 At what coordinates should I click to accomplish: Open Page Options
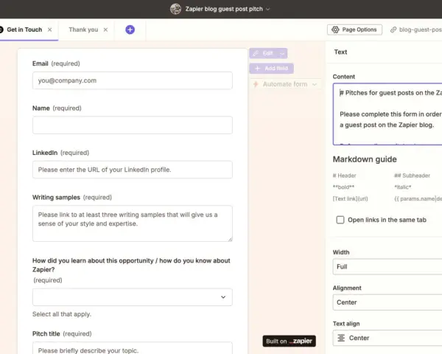coord(354,29)
